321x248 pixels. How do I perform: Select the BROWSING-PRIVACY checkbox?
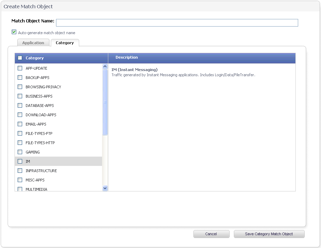pyautogui.click(x=20, y=87)
